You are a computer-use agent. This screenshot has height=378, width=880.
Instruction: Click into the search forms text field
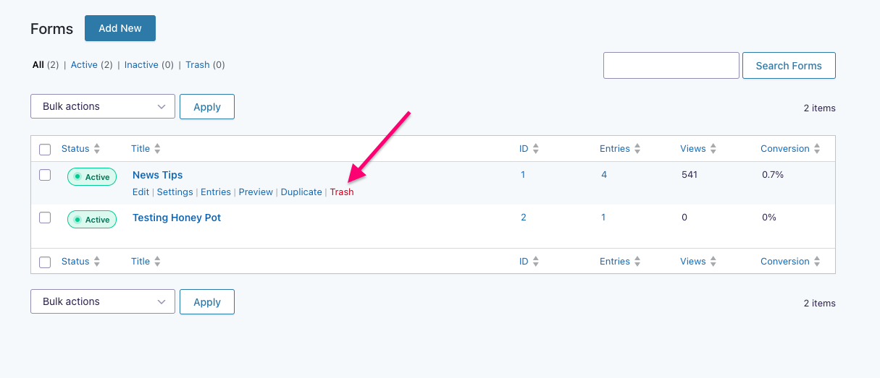coord(671,65)
